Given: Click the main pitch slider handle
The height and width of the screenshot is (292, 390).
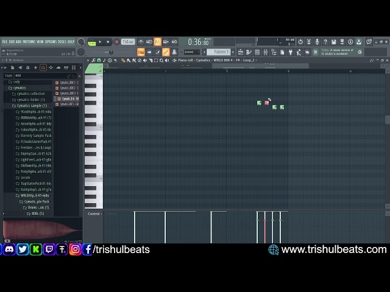Looking at the screenshot, I should point(111,52).
